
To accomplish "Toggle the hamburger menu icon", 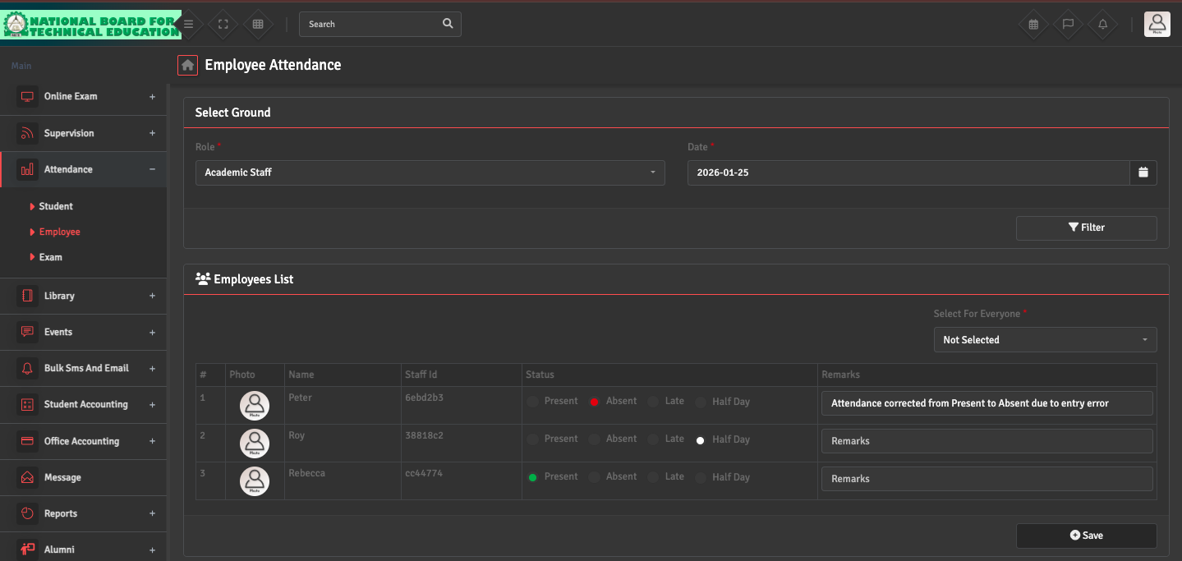I will click(188, 25).
